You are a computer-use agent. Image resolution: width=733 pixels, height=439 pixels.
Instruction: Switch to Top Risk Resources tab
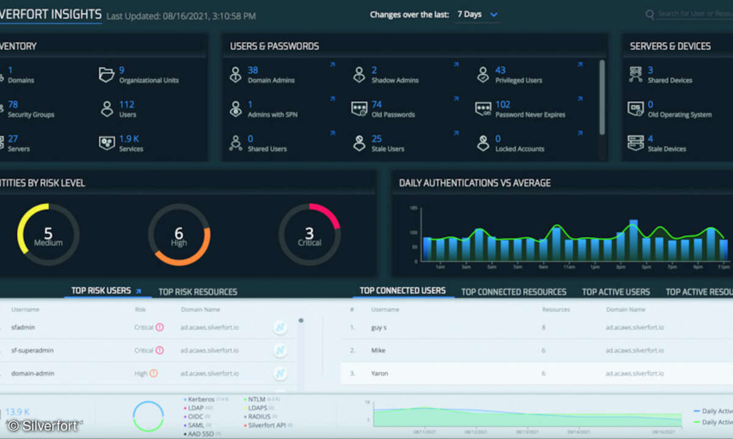pyautogui.click(x=198, y=292)
